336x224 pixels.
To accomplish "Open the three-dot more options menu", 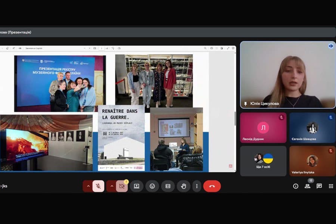I will pyautogui.click(x=197, y=186).
